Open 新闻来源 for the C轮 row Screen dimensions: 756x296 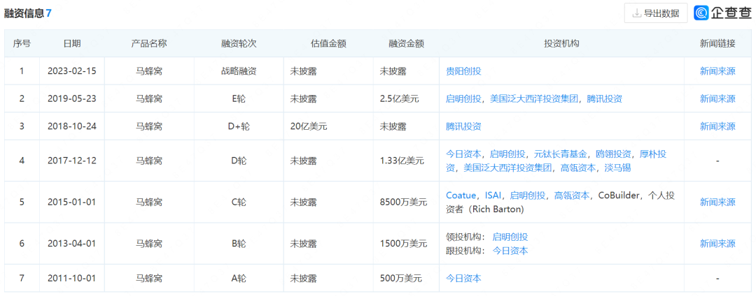point(717,202)
